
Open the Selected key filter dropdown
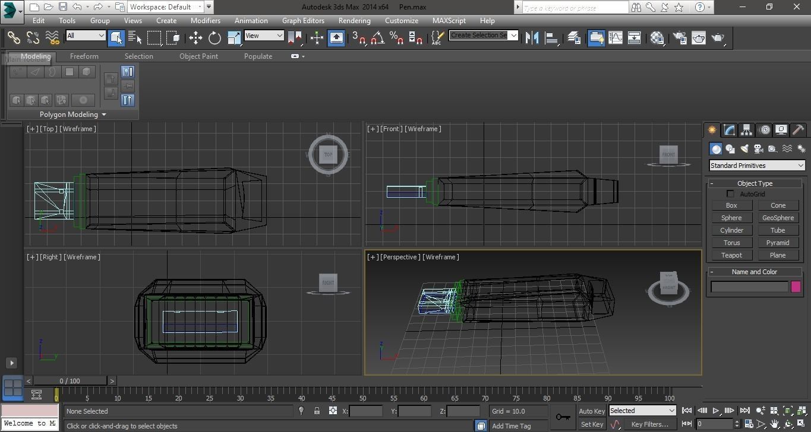tap(642, 411)
